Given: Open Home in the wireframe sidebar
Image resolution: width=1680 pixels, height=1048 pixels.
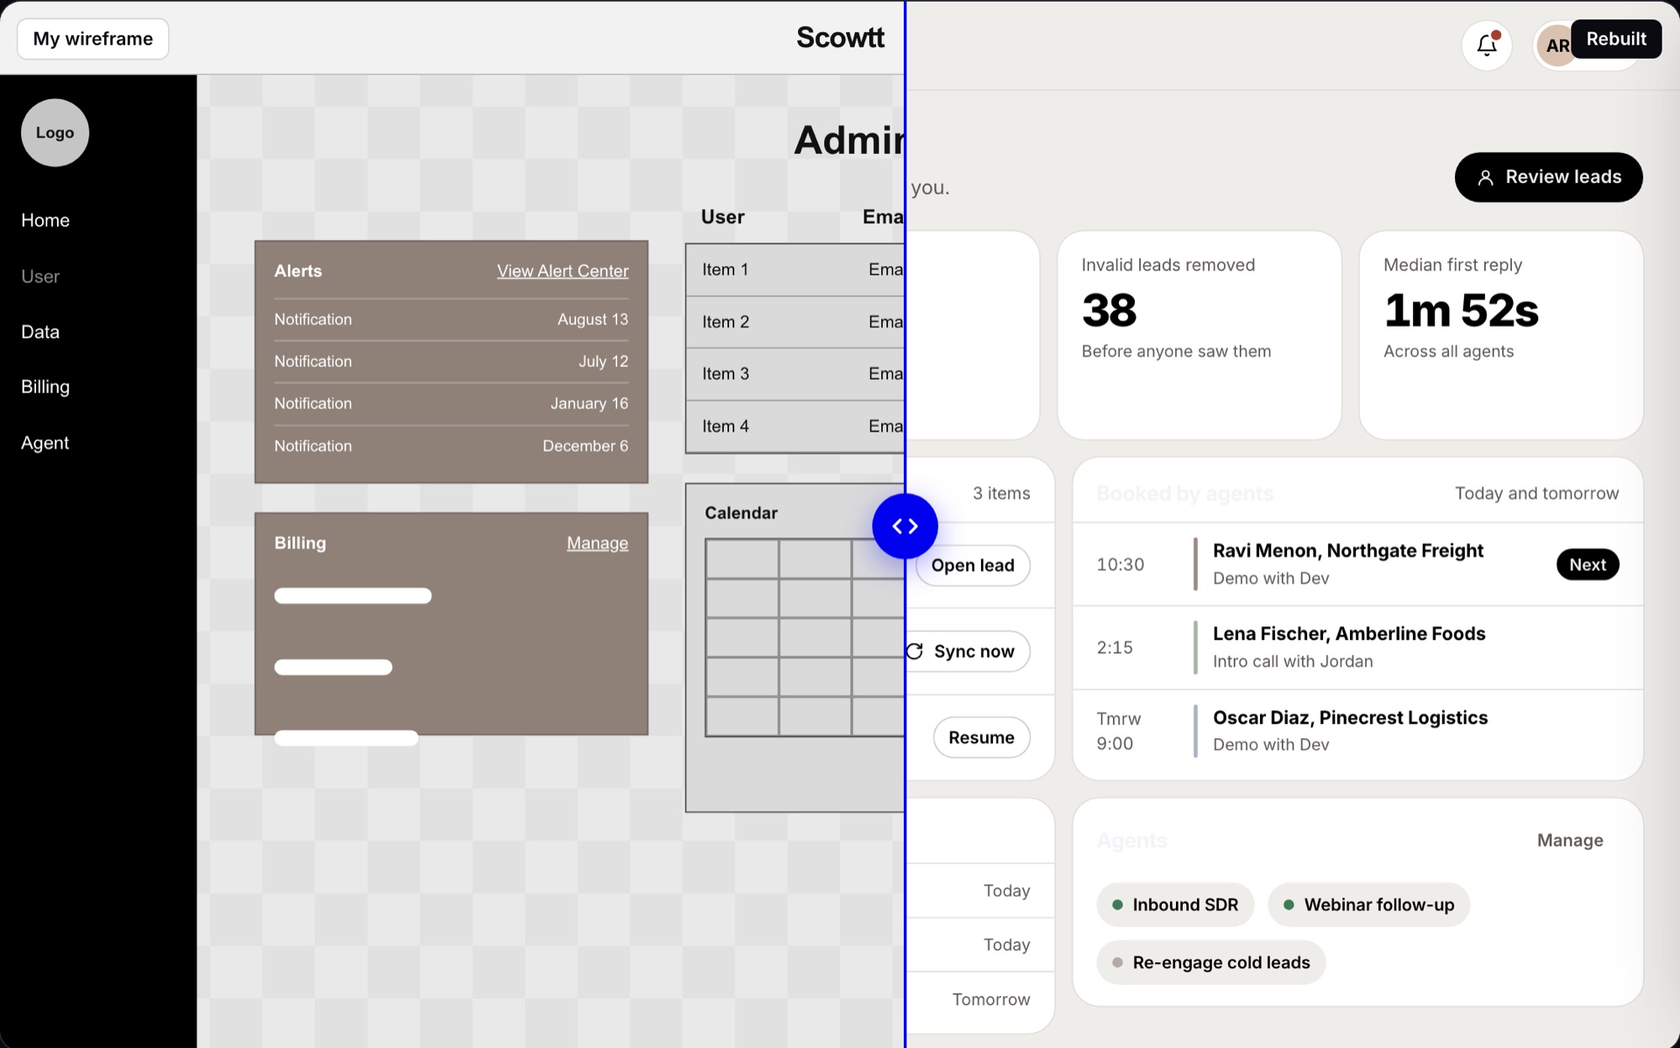Looking at the screenshot, I should pyautogui.click(x=45, y=220).
